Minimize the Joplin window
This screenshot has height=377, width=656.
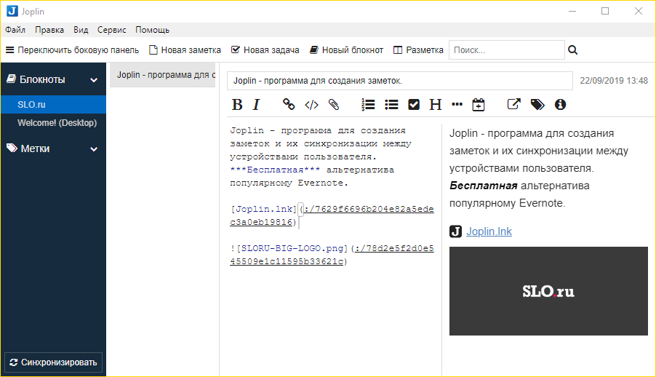[x=572, y=12]
